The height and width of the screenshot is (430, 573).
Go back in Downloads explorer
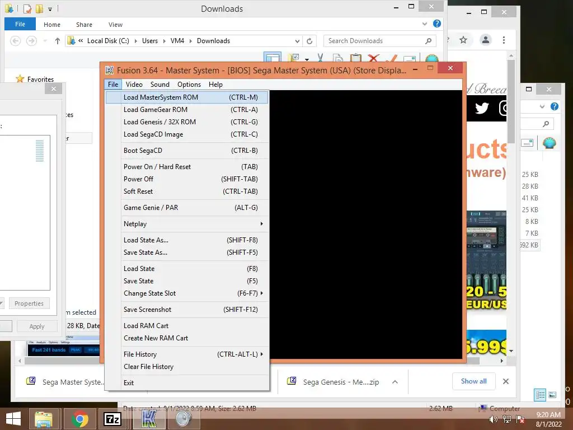(x=15, y=40)
